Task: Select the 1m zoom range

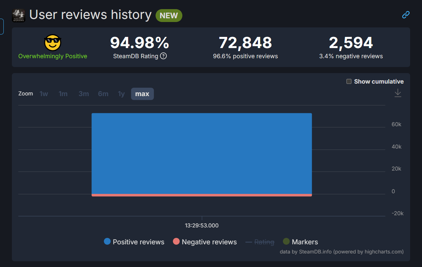Action: coord(63,94)
